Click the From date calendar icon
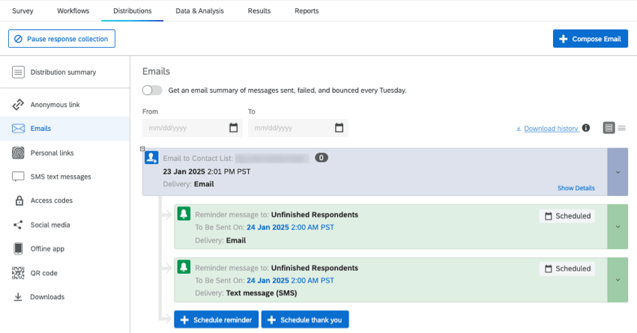 click(x=233, y=128)
